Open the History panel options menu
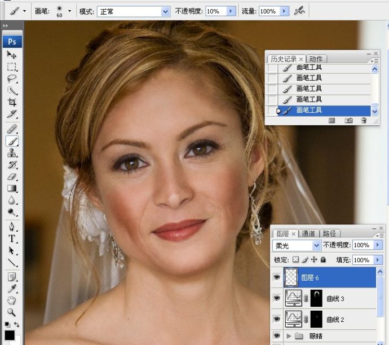 374,61
